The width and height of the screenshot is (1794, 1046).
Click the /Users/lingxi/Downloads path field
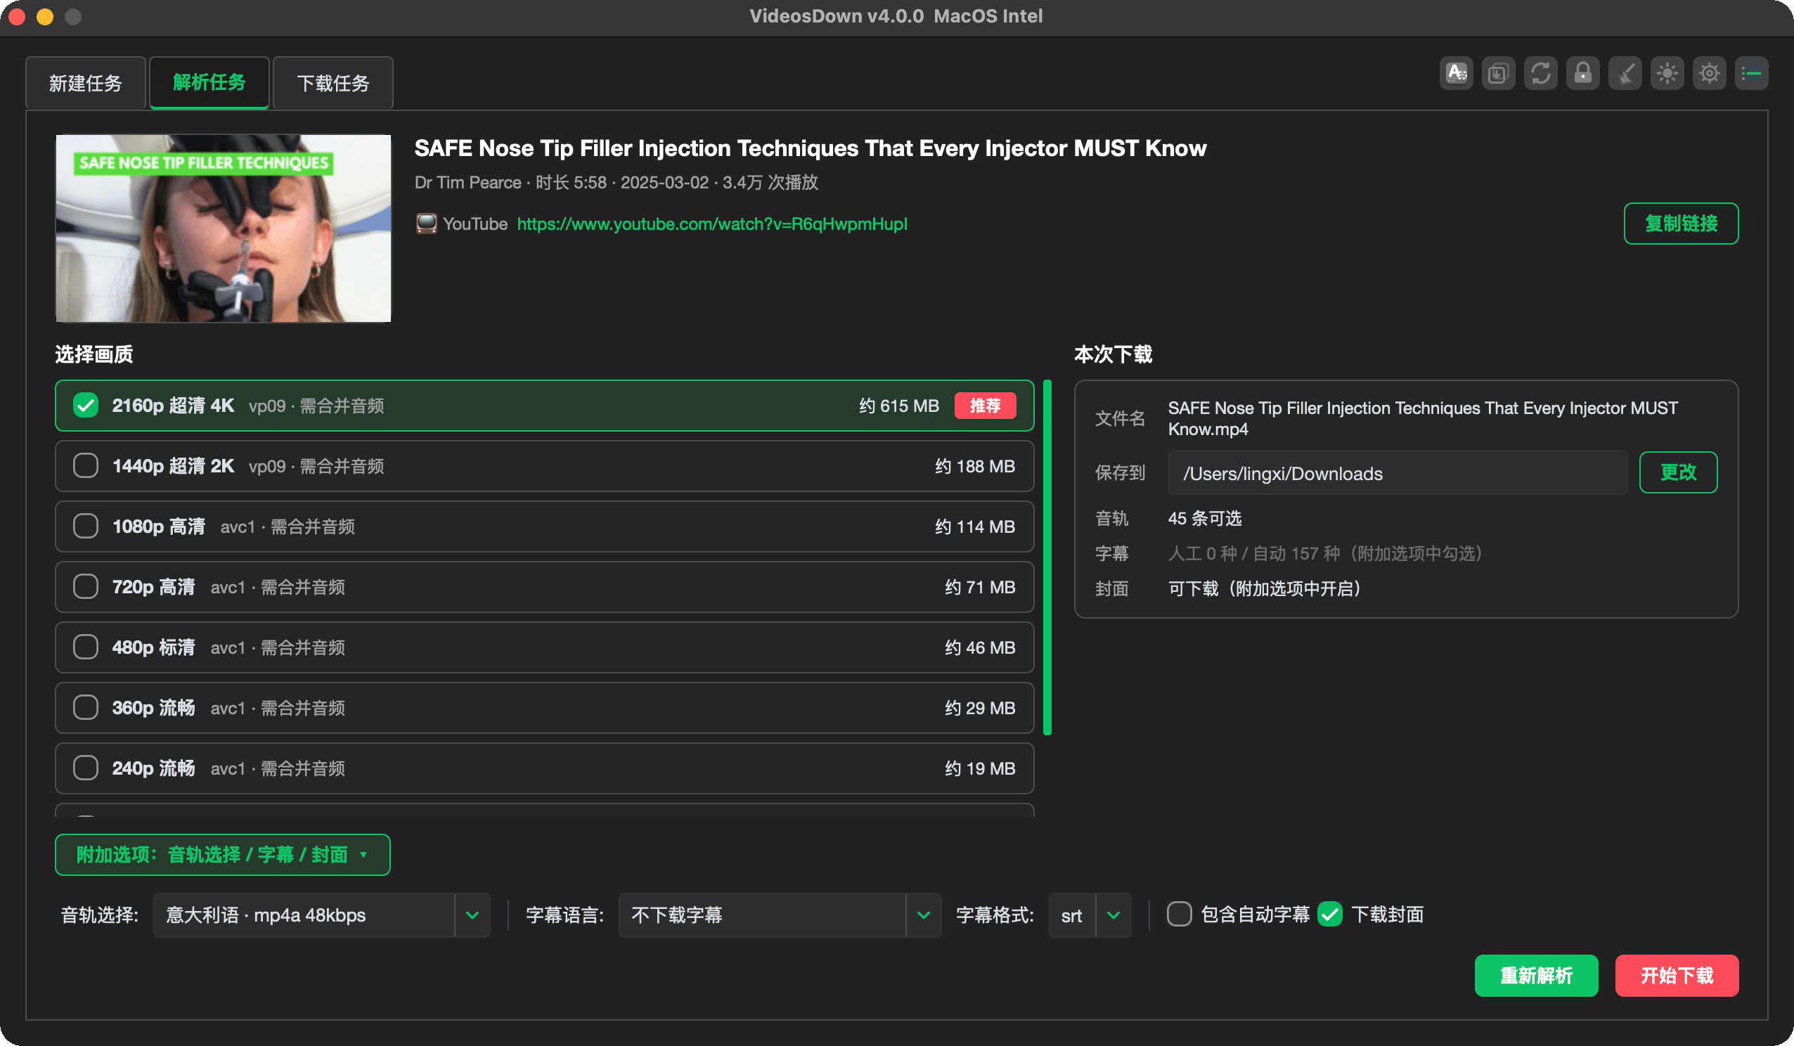1398,474
